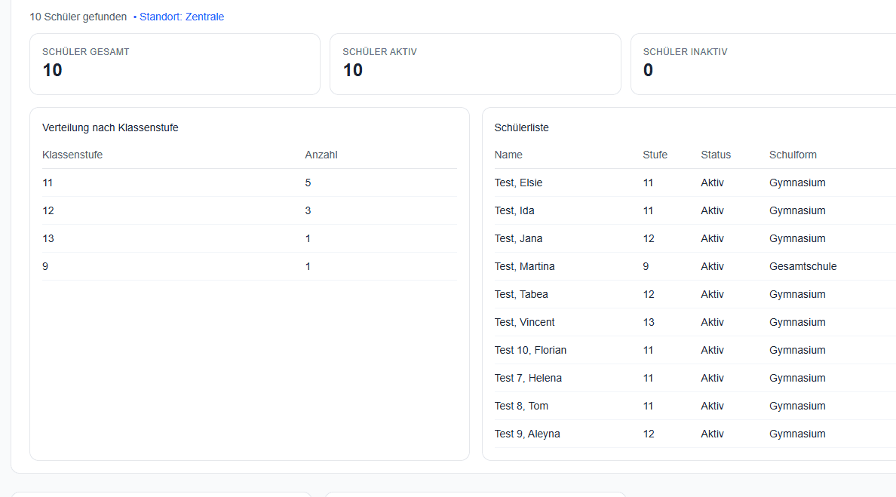Select student 'Test, Martina'
Image resolution: width=896 pixels, height=497 pixels.
click(x=525, y=267)
